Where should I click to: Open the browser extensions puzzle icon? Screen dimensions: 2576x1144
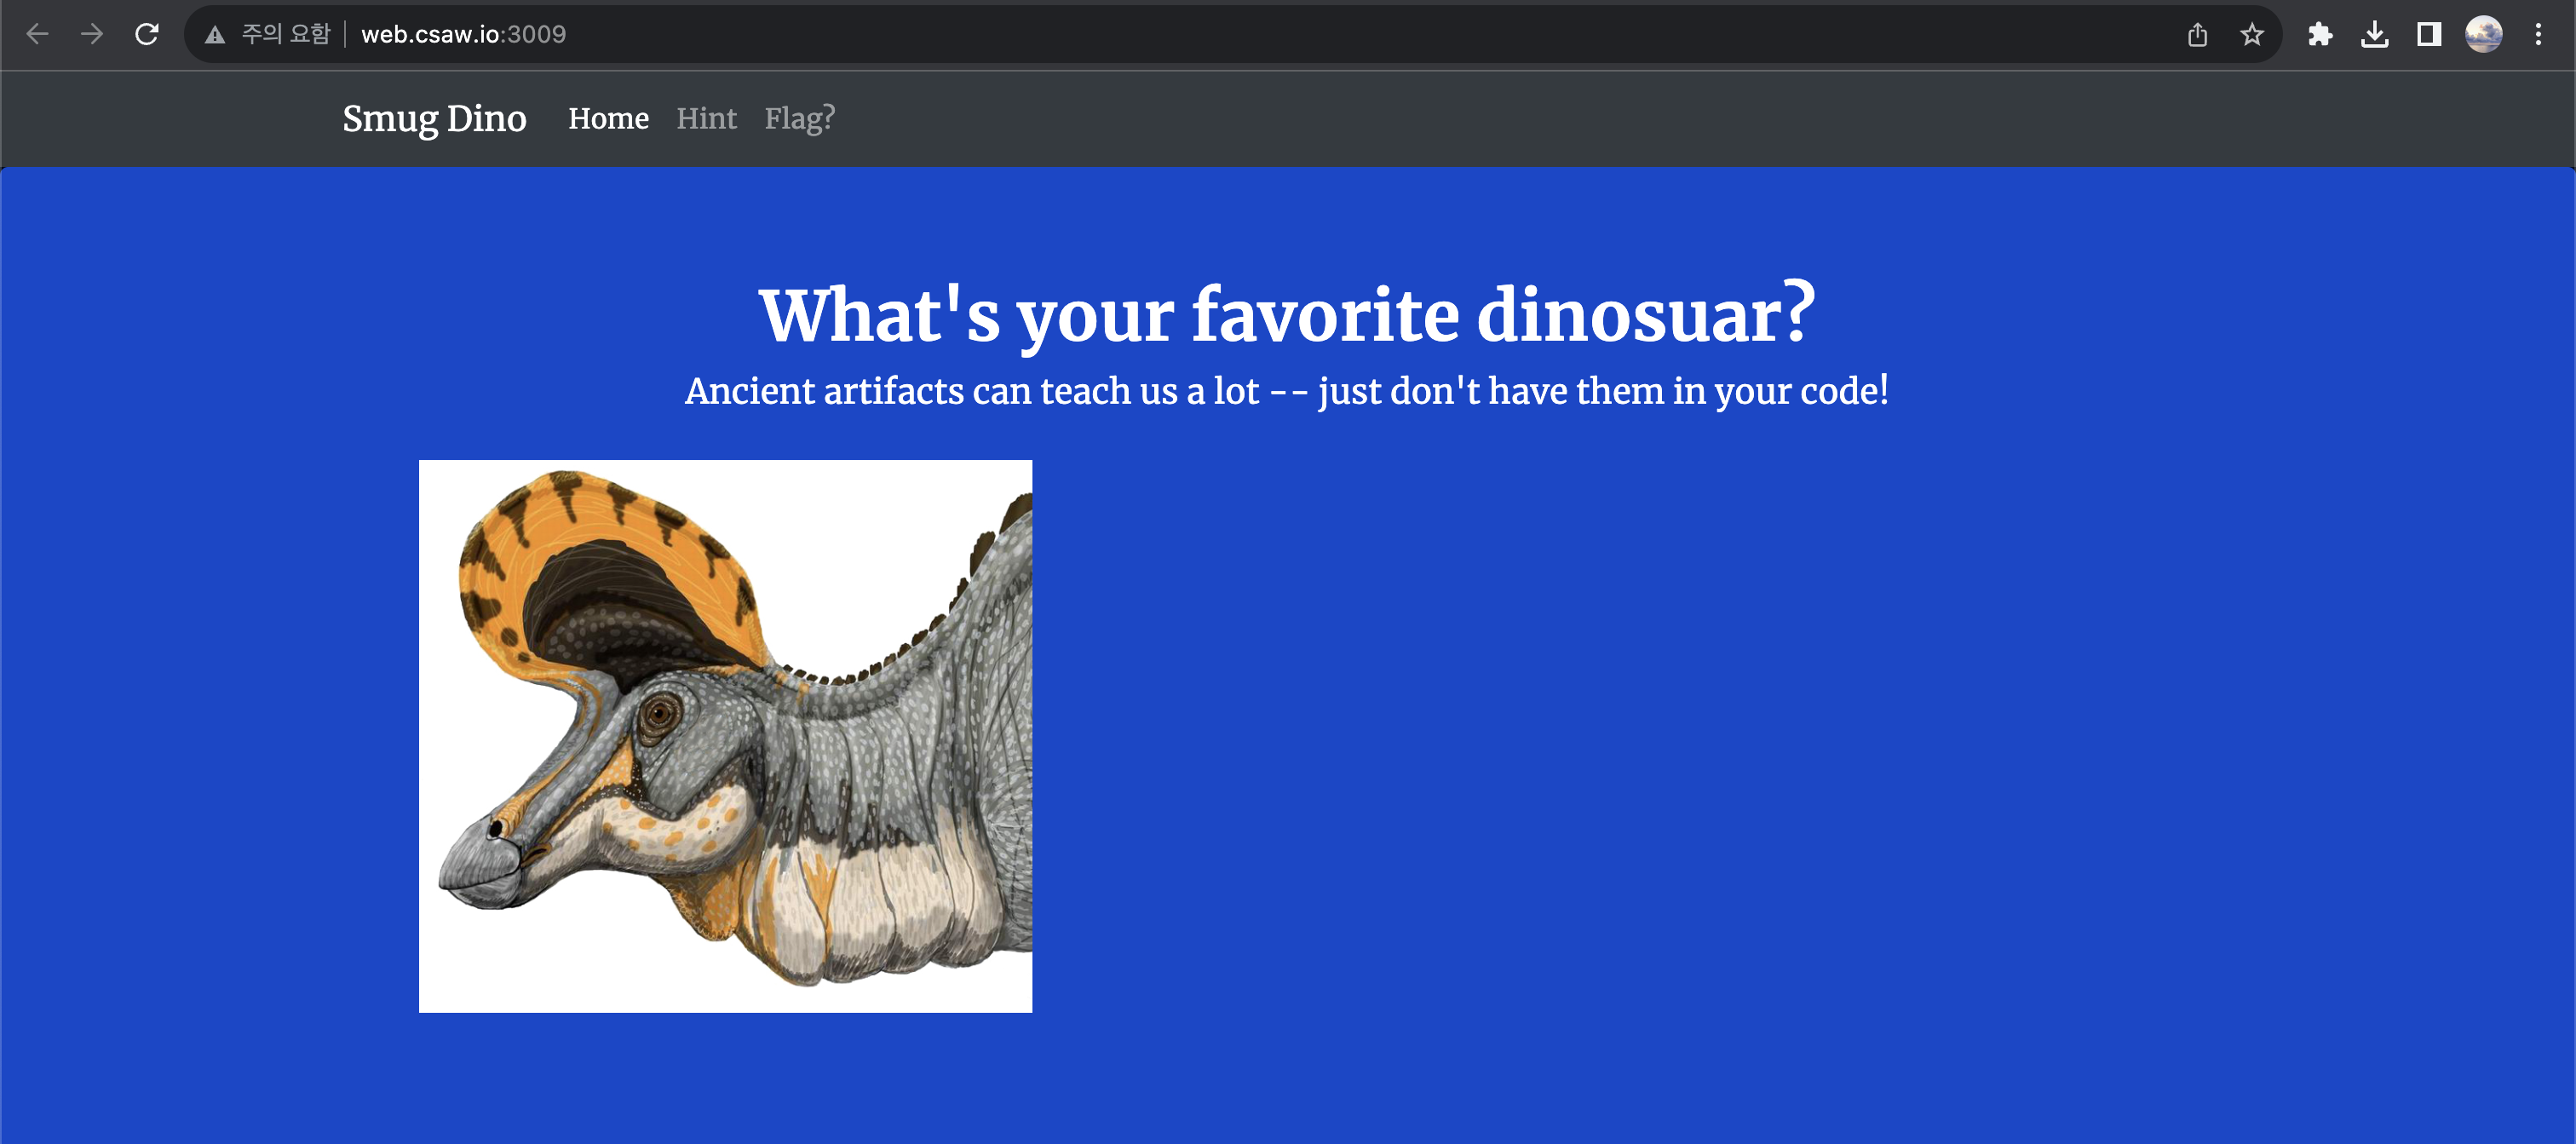coord(2320,35)
